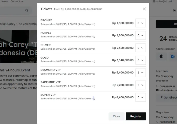Add event to Outlook calendar

(x=173, y=56)
